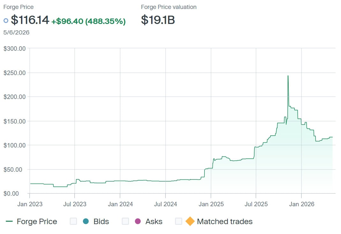Click the +$96.40 (488.35%) change text
This screenshot has height=234, width=341.
coord(88,21)
